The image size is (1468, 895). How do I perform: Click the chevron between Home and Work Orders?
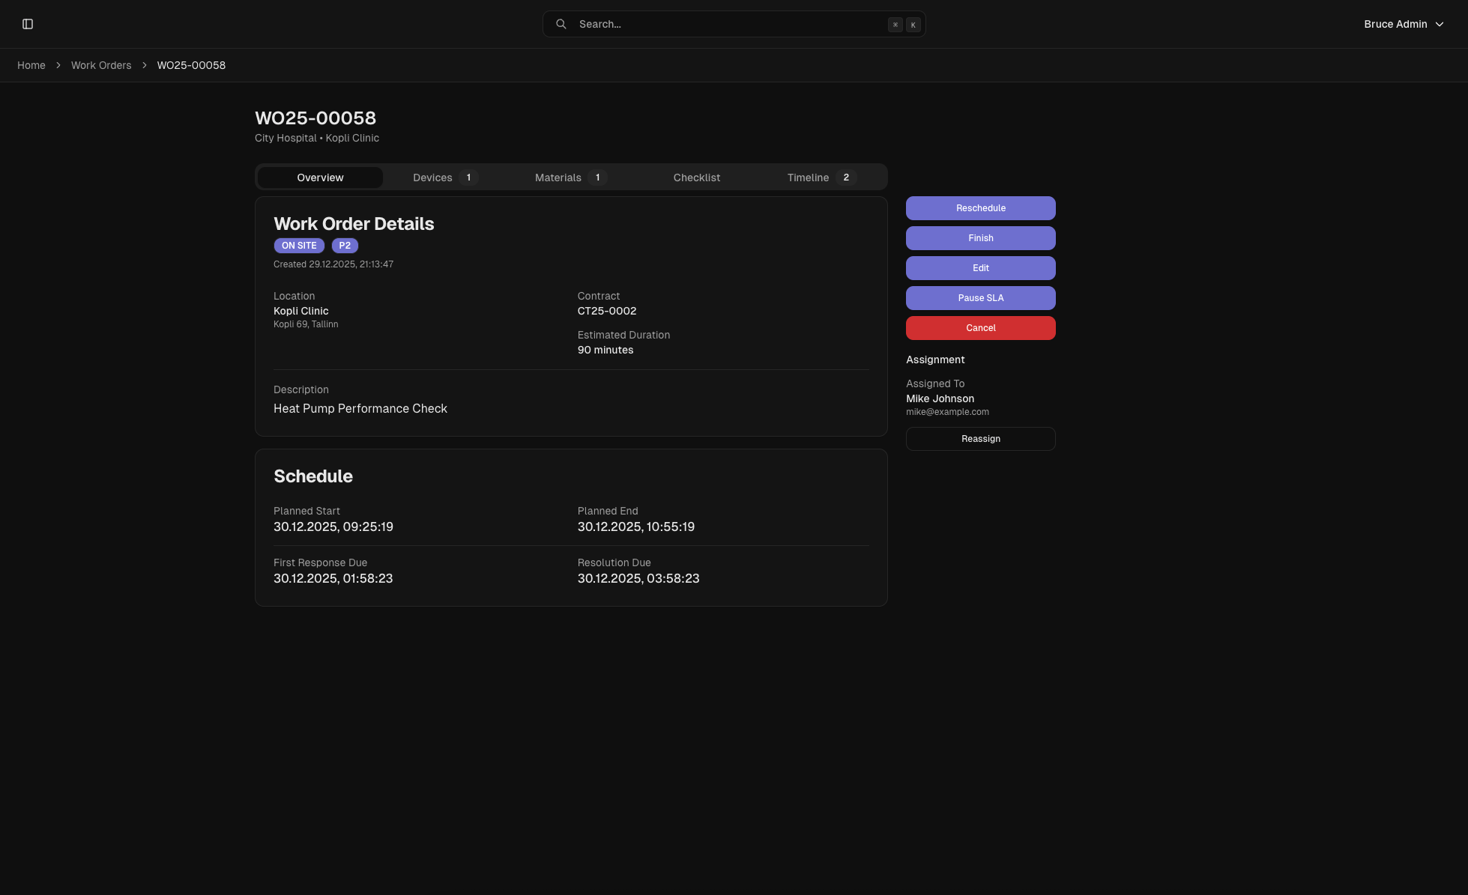[x=58, y=65]
